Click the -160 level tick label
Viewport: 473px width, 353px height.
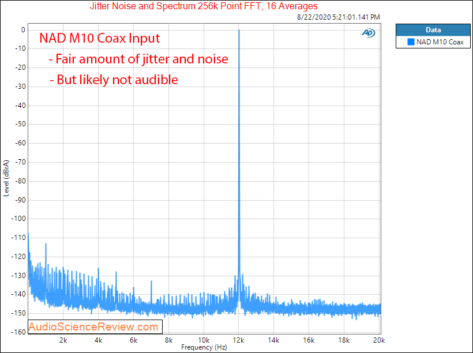coord(18,332)
